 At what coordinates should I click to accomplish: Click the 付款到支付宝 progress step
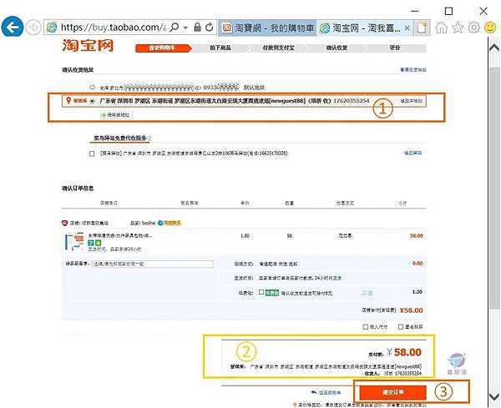click(278, 48)
